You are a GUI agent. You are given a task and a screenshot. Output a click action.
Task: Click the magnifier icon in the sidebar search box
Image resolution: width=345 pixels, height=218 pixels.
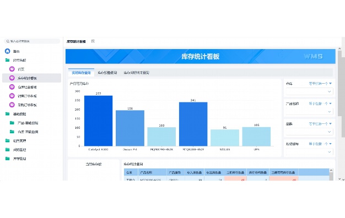[x=8, y=41]
